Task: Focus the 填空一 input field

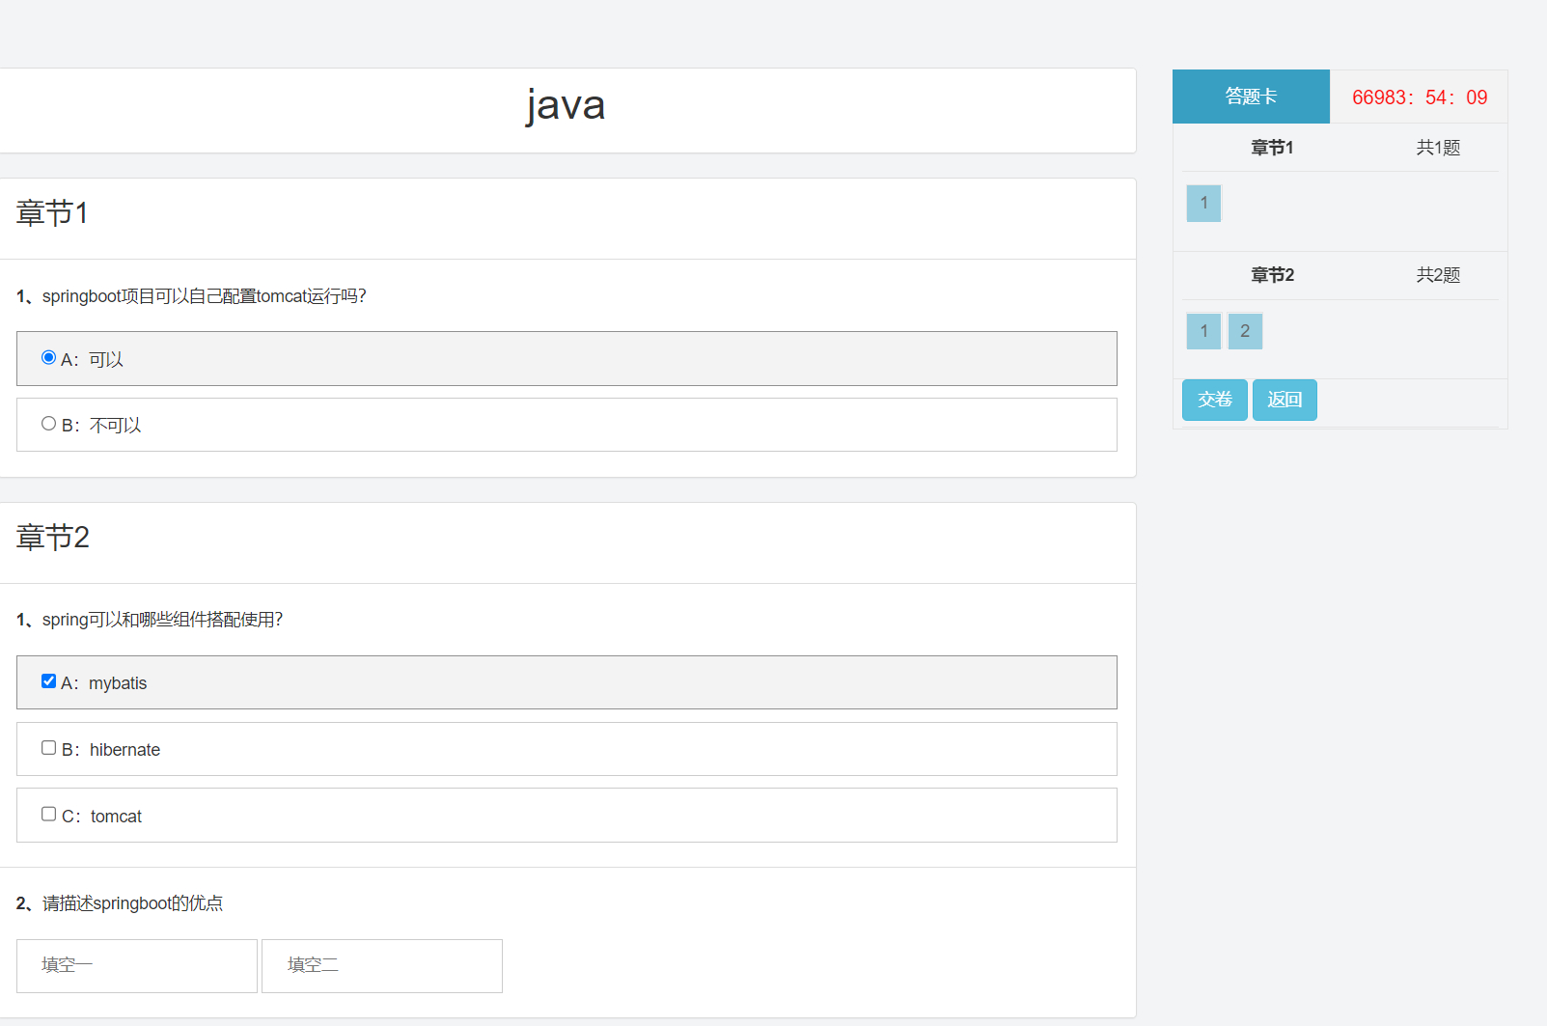Action: point(137,965)
